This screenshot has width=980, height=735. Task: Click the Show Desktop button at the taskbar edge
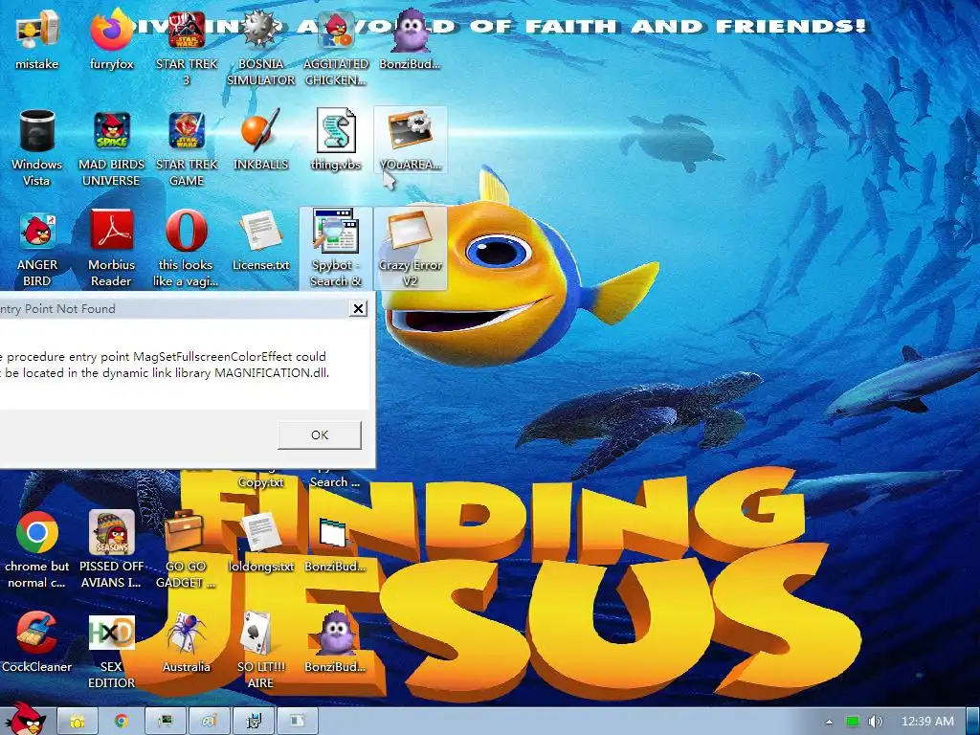[972, 722]
